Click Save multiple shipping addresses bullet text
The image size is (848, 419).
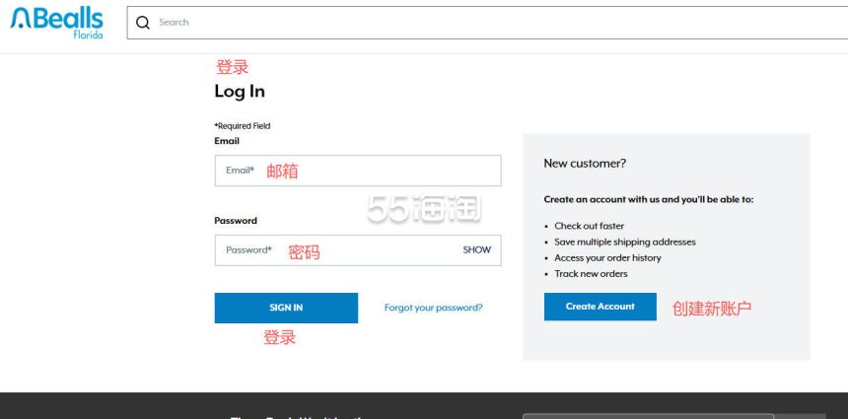pos(624,242)
